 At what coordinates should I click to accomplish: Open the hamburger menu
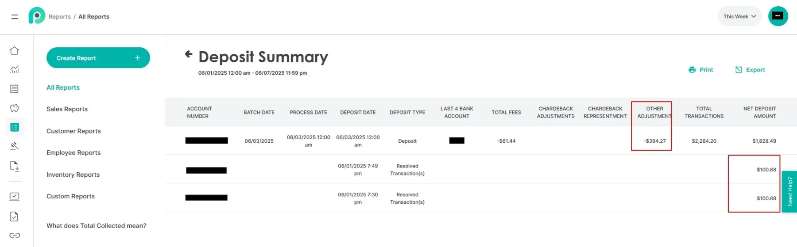pos(15,17)
